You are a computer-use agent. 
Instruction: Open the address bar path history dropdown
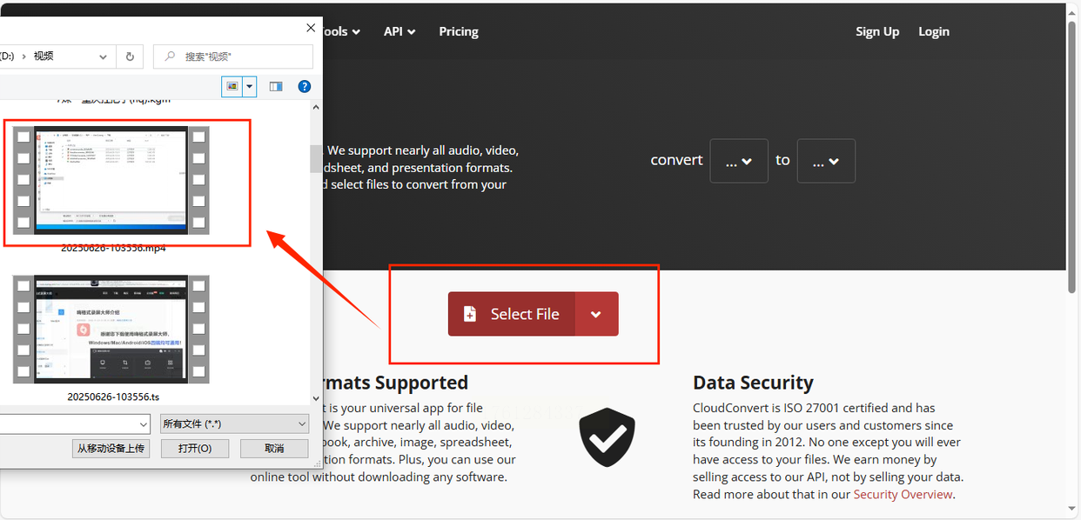coord(103,57)
